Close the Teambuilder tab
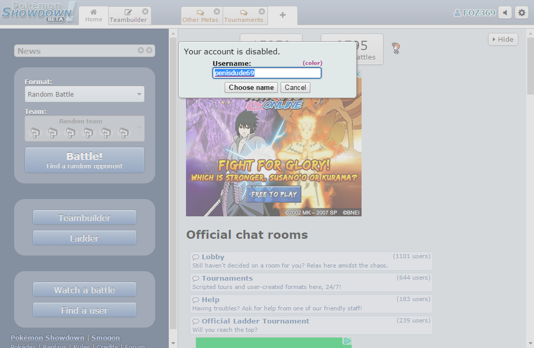This screenshot has height=348, width=534. click(145, 11)
